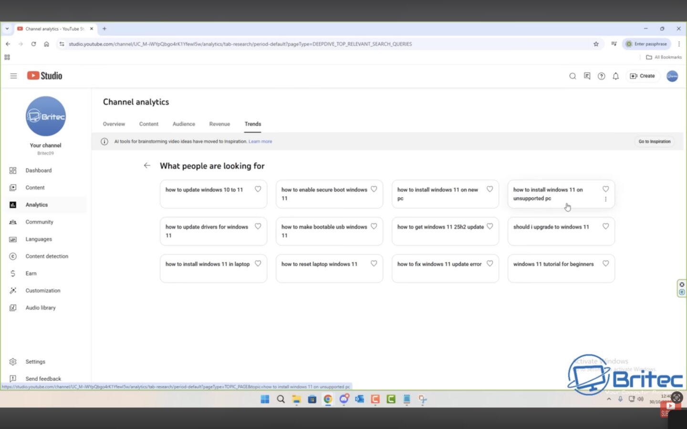The image size is (687, 429).
Task: Open Dashboard from the sidebar
Action: pyautogui.click(x=38, y=171)
